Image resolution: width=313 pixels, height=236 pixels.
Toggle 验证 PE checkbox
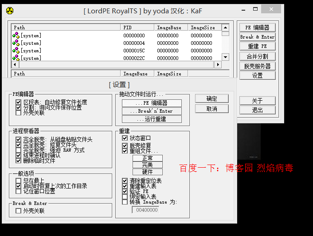click(x=125, y=191)
